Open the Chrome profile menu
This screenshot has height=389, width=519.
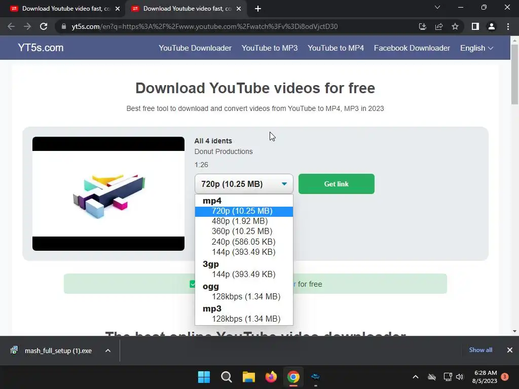(x=492, y=26)
